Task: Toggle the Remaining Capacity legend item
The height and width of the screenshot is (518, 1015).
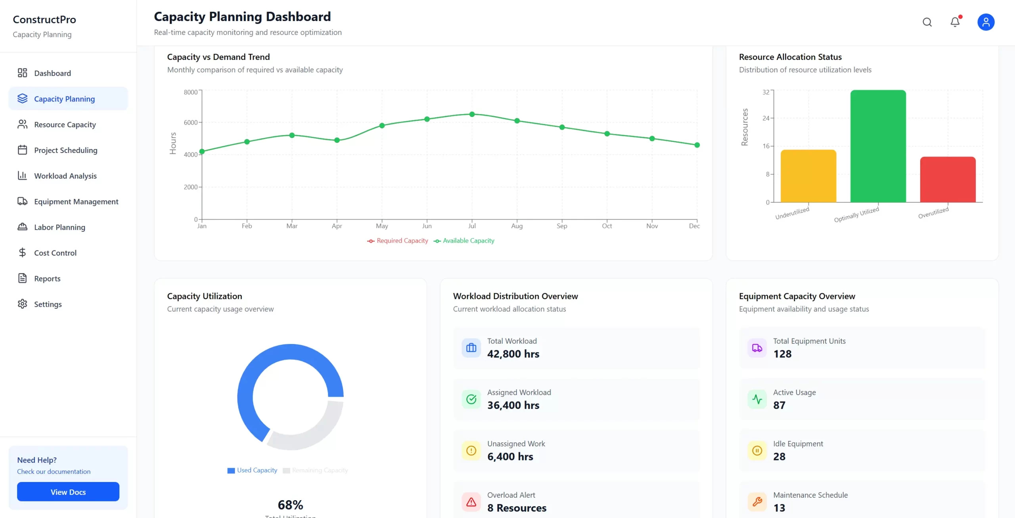Action: point(316,470)
